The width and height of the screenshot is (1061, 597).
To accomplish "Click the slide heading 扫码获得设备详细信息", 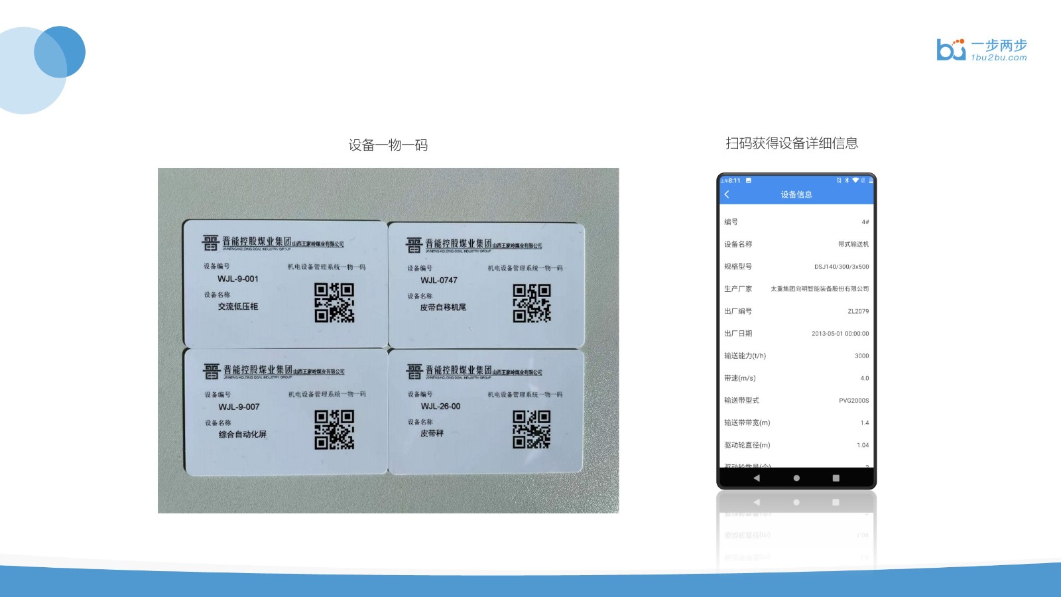I will pos(792,143).
